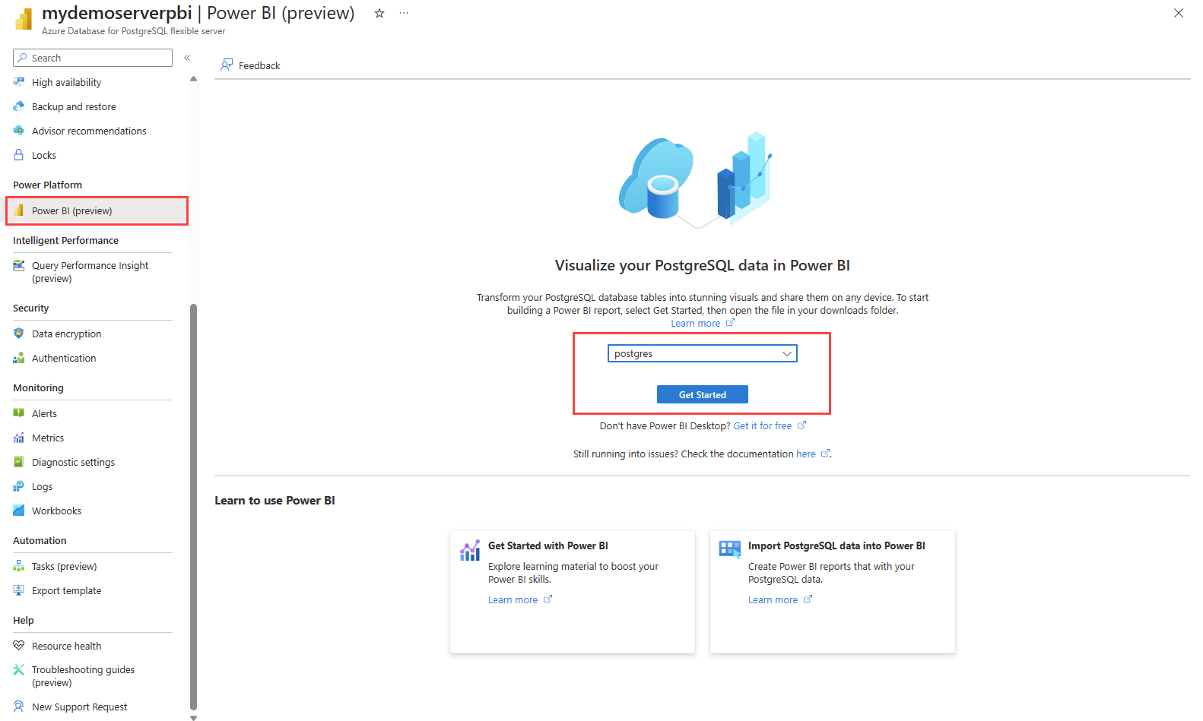Click the New Support Request icon
The image size is (1203, 721).
(19, 707)
